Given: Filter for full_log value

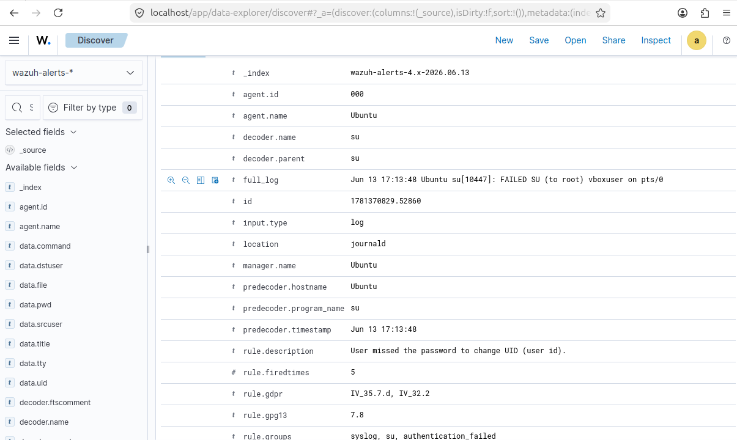Looking at the screenshot, I should pyautogui.click(x=171, y=180).
